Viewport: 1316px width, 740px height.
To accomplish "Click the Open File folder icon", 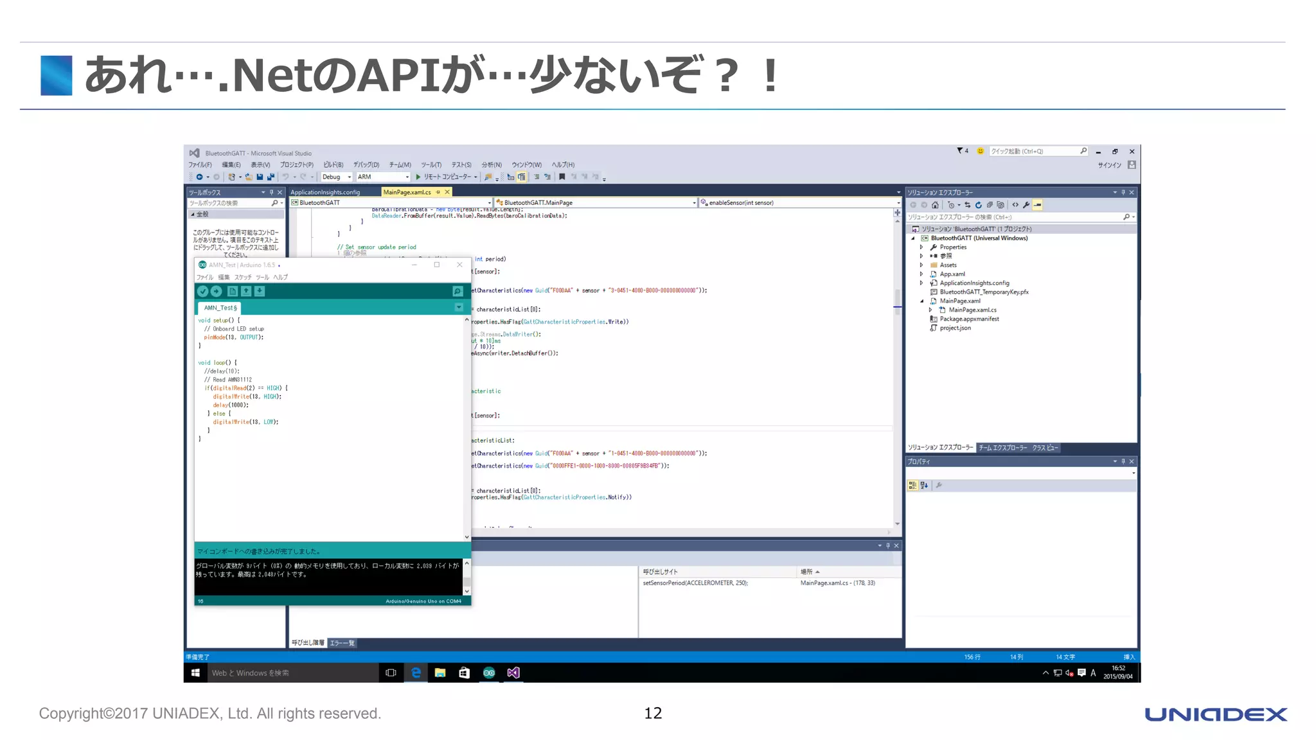I will point(249,177).
